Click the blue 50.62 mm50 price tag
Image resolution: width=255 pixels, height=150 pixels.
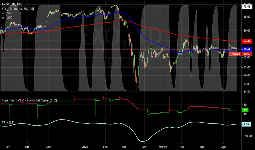(247, 49)
